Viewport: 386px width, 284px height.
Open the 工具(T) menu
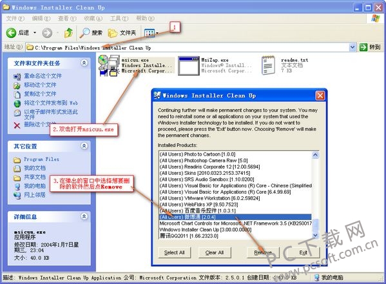(x=119, y=19)
